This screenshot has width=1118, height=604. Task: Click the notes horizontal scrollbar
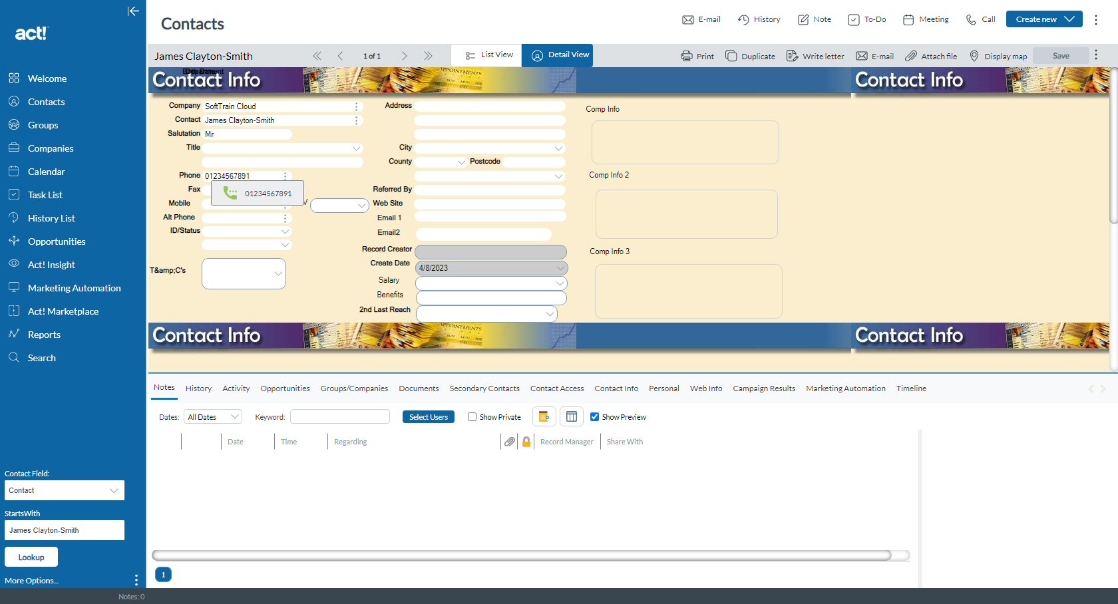pyautogui.click(x=522, y=555)
